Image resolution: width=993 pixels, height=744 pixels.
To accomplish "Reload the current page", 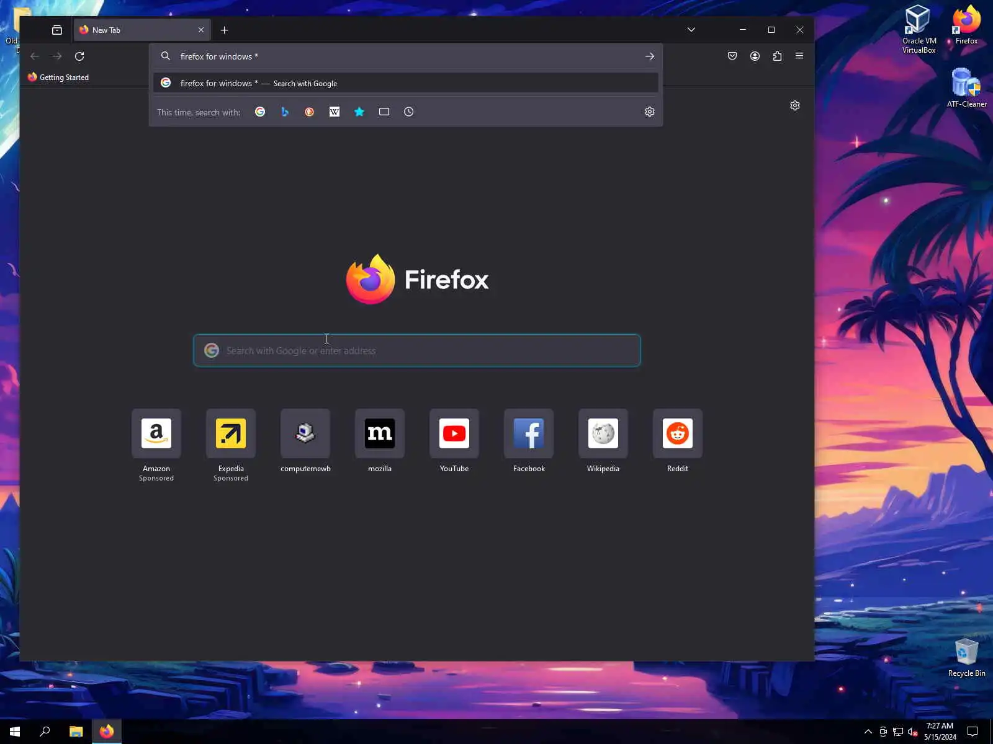I will pos(79,56).
